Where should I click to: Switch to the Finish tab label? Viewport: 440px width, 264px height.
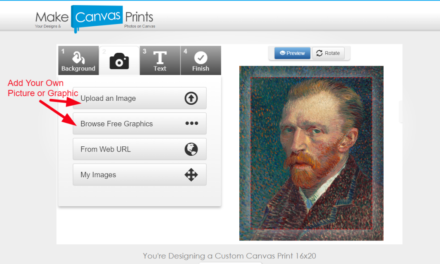pos(201,69)
